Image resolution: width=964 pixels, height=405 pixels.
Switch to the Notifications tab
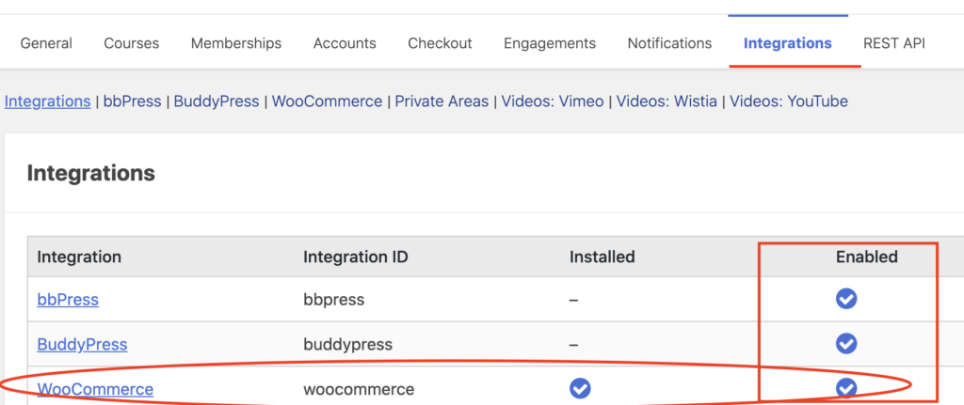[x=669, y=43]
